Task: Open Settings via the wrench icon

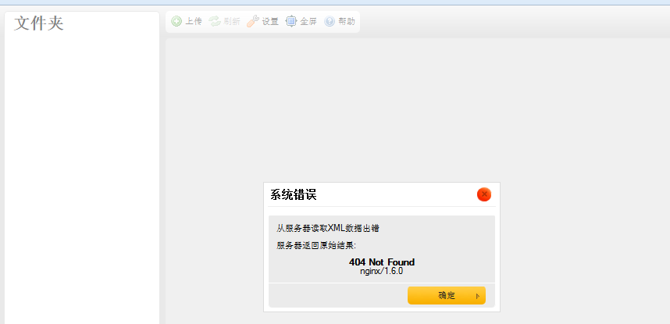Action: [x=253, y=21]
